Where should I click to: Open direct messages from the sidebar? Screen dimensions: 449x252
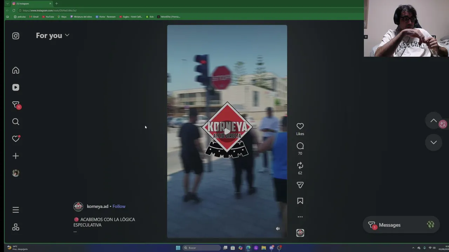pos(16,105)
